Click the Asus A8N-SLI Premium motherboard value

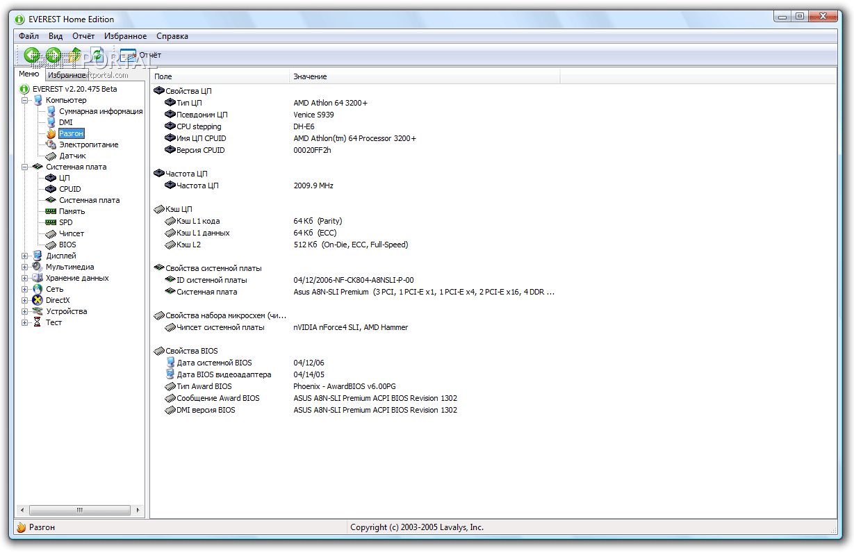424,292
